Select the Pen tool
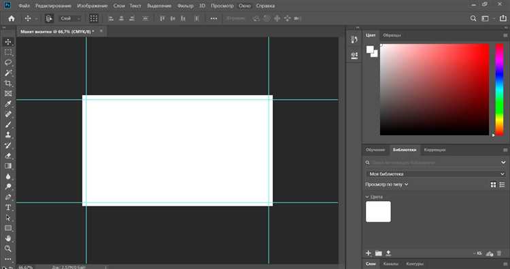 [8, 197]
